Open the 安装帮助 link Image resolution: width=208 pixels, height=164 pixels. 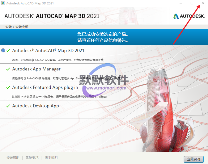pyautogui.click(x=13, y=158)
